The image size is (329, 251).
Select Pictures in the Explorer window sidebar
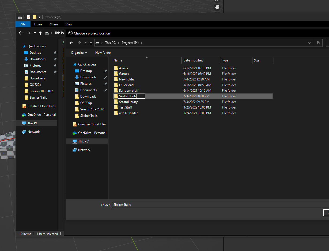coord(35,65)
